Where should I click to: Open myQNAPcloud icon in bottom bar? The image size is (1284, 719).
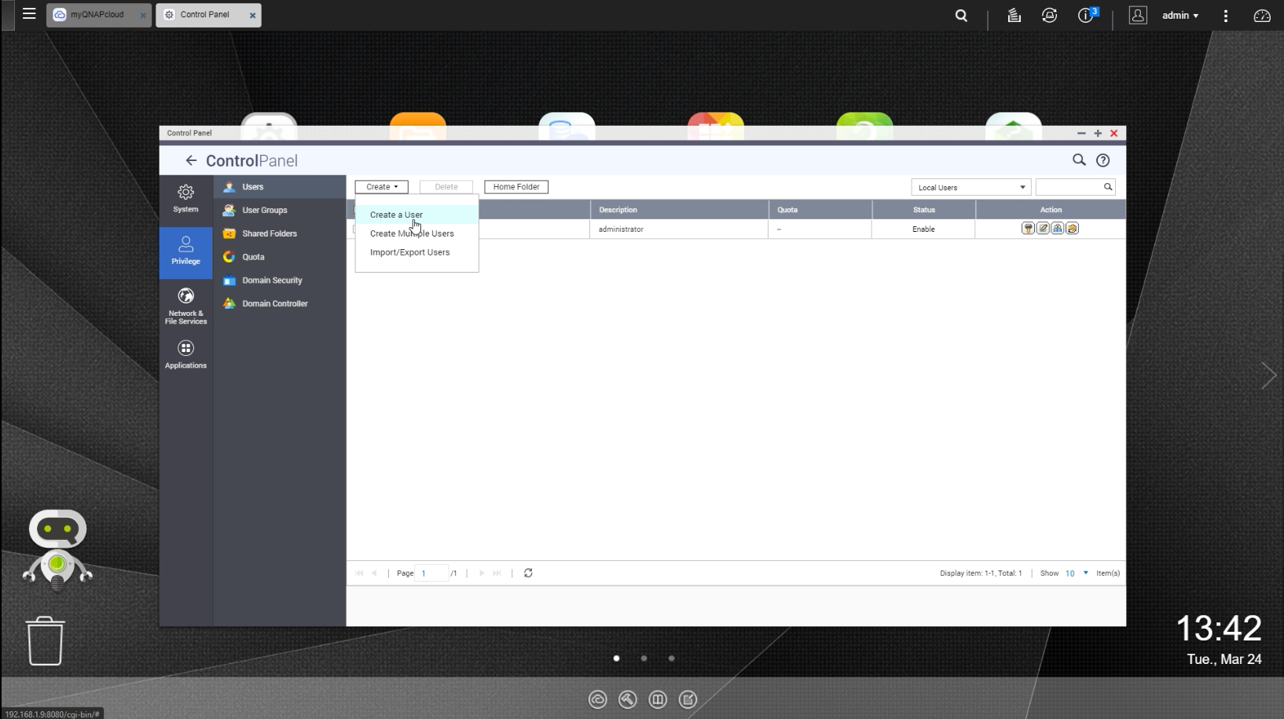point(597,699)
